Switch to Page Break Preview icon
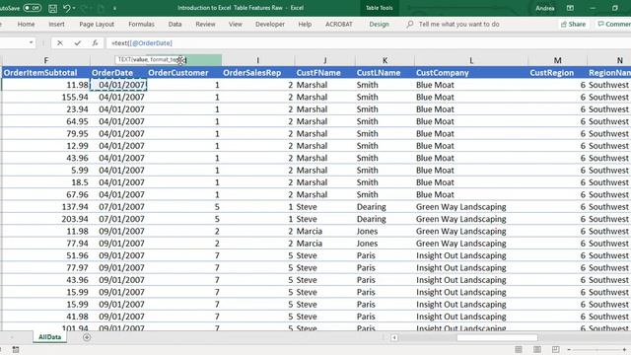The height and width of the screenshot is (355, 631). [555, 349]
